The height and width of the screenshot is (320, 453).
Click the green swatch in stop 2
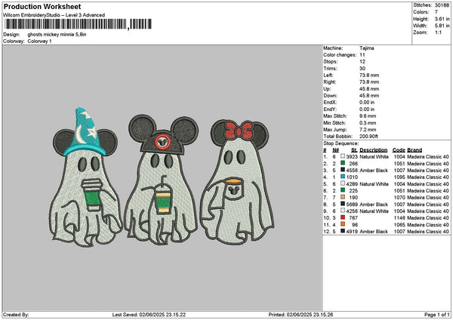coord(341,163)
